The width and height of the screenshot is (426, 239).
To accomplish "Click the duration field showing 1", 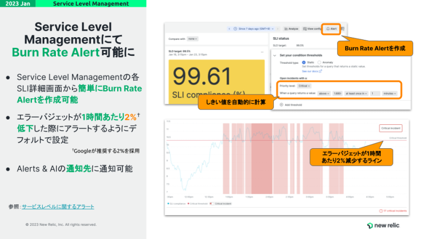I will (375, 93).
